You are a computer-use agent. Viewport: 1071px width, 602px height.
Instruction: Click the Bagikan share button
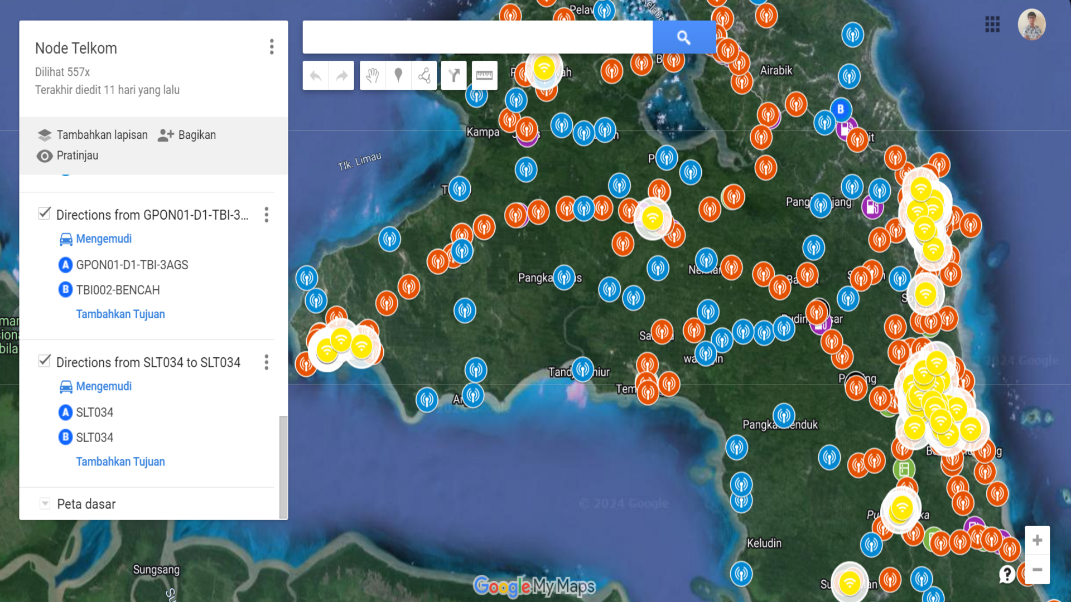click(x=187, y=135)
